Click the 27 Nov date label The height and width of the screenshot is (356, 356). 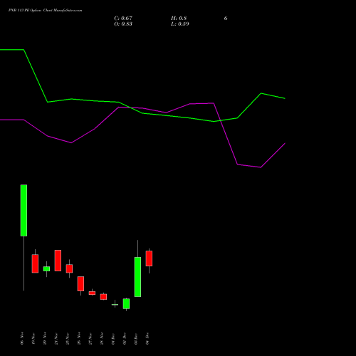pyautogui.click(x=90, y=338)
